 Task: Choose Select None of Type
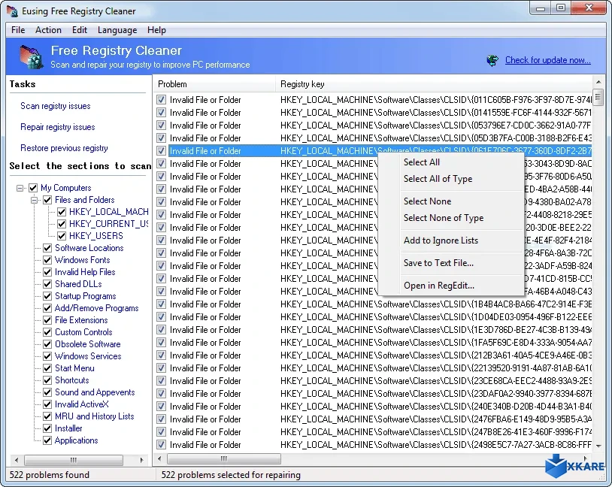pos(444,218)
